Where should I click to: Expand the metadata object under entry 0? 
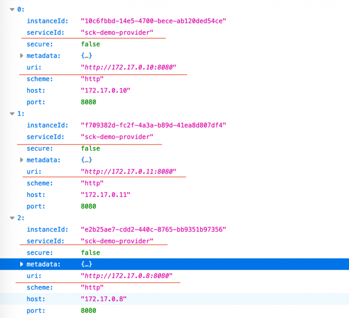pyautogui.click(x=22, y=56)
